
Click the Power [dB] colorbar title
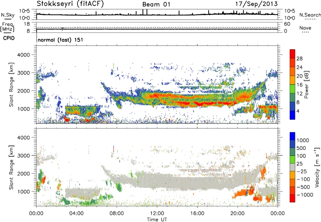[x=306, y=85]
